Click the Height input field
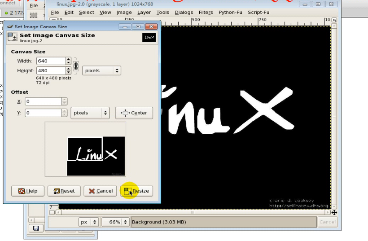Screen dimensions: 368x241 point(51,70)
